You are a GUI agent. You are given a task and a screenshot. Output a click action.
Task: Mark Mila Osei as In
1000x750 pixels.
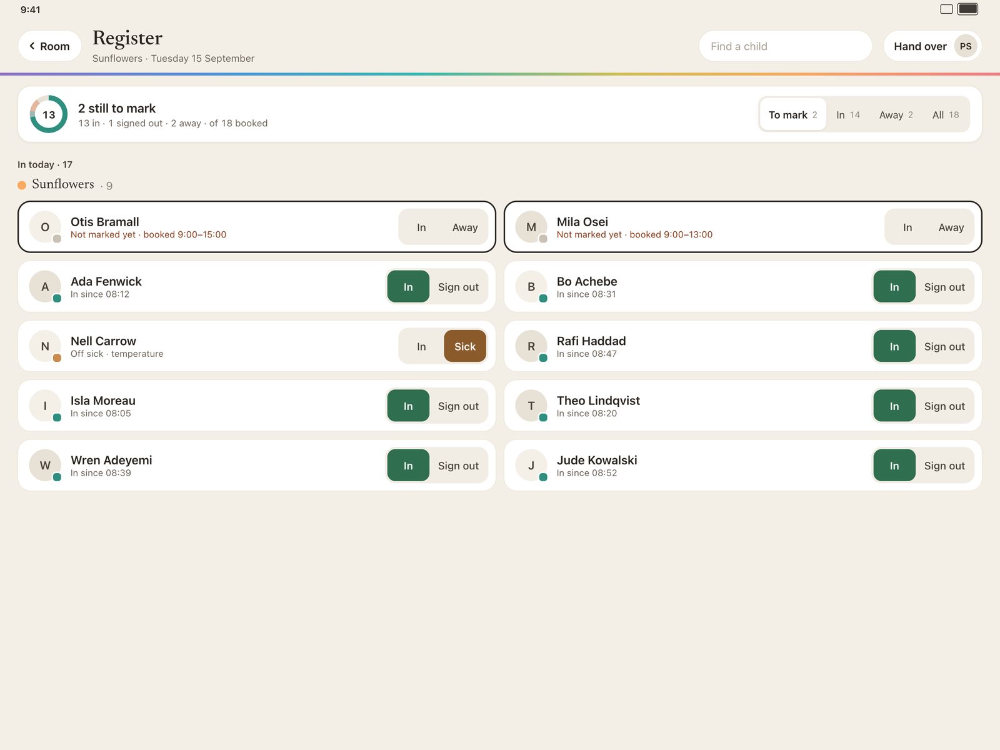tap(907, 227)
